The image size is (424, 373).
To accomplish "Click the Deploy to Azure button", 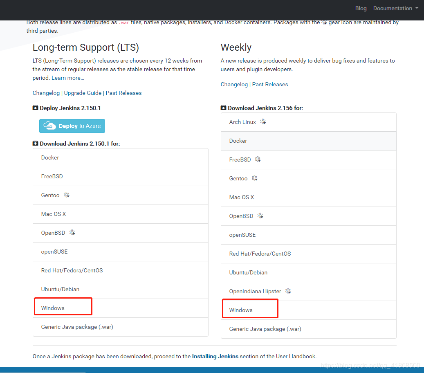I will (72, 126).
